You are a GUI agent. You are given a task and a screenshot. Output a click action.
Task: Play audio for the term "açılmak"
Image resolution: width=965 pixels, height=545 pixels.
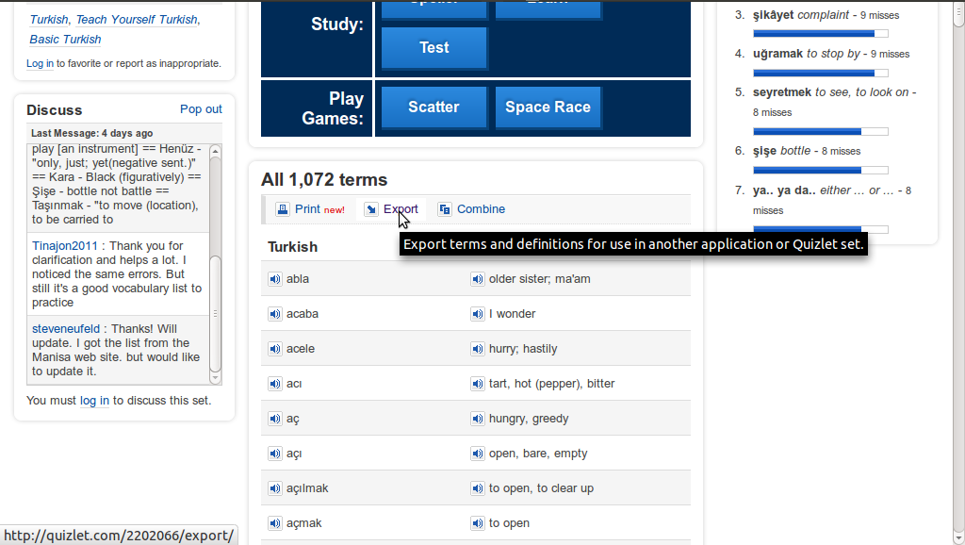(274, 487)
